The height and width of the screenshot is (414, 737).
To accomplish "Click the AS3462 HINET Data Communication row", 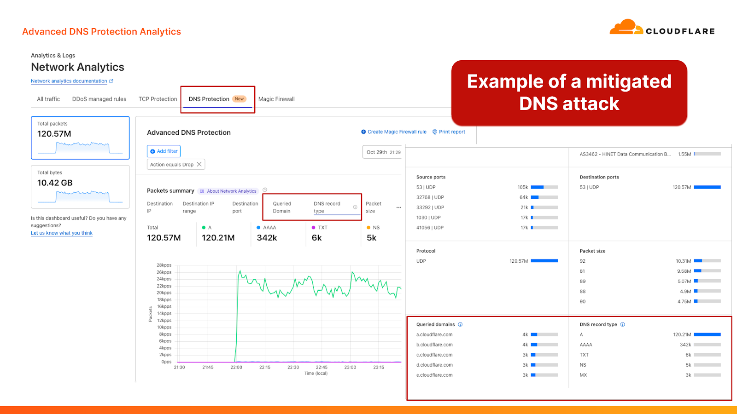I will (650, 154).
